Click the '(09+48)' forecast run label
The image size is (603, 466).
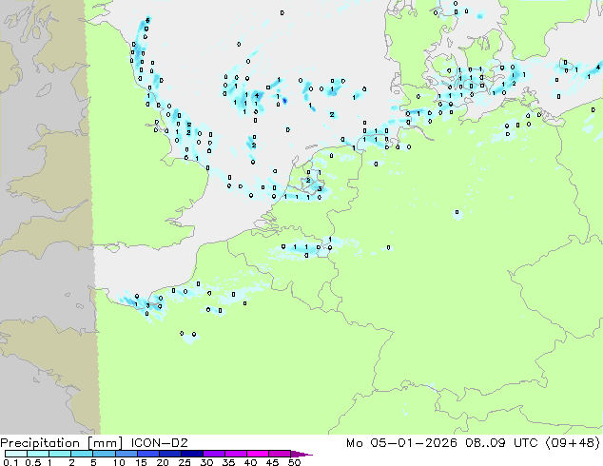[573, 443]
